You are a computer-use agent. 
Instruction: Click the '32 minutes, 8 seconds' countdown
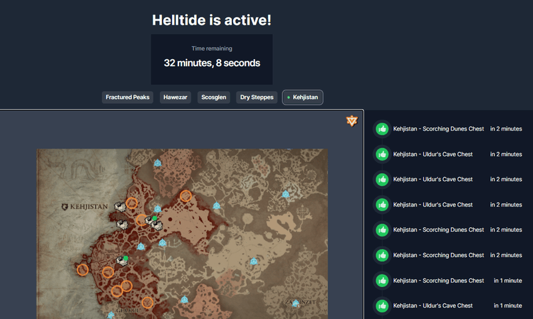(x=212, y=63)
